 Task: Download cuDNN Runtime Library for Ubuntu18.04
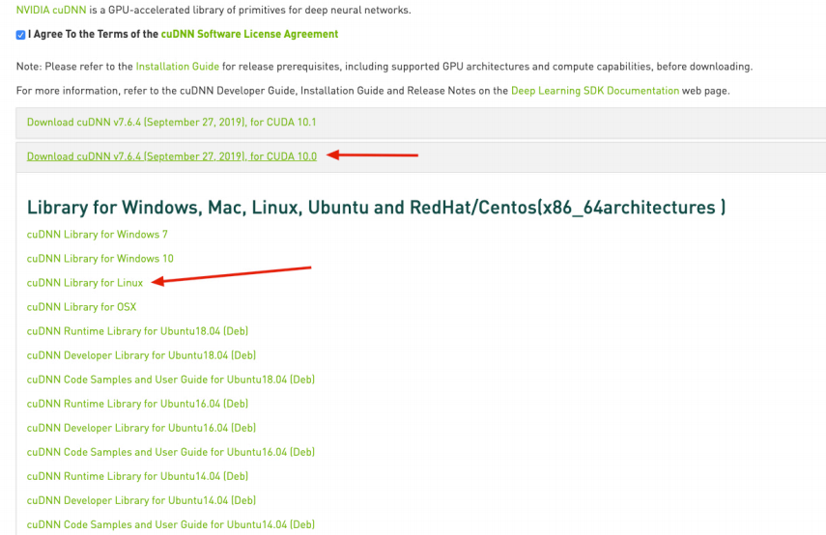pyautogui.click(x=137, y=331)
